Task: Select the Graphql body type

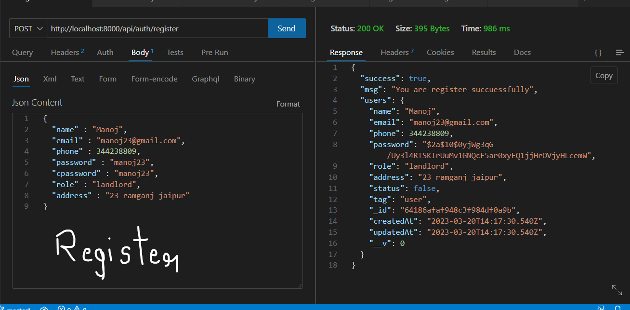Action: (206, 79)
